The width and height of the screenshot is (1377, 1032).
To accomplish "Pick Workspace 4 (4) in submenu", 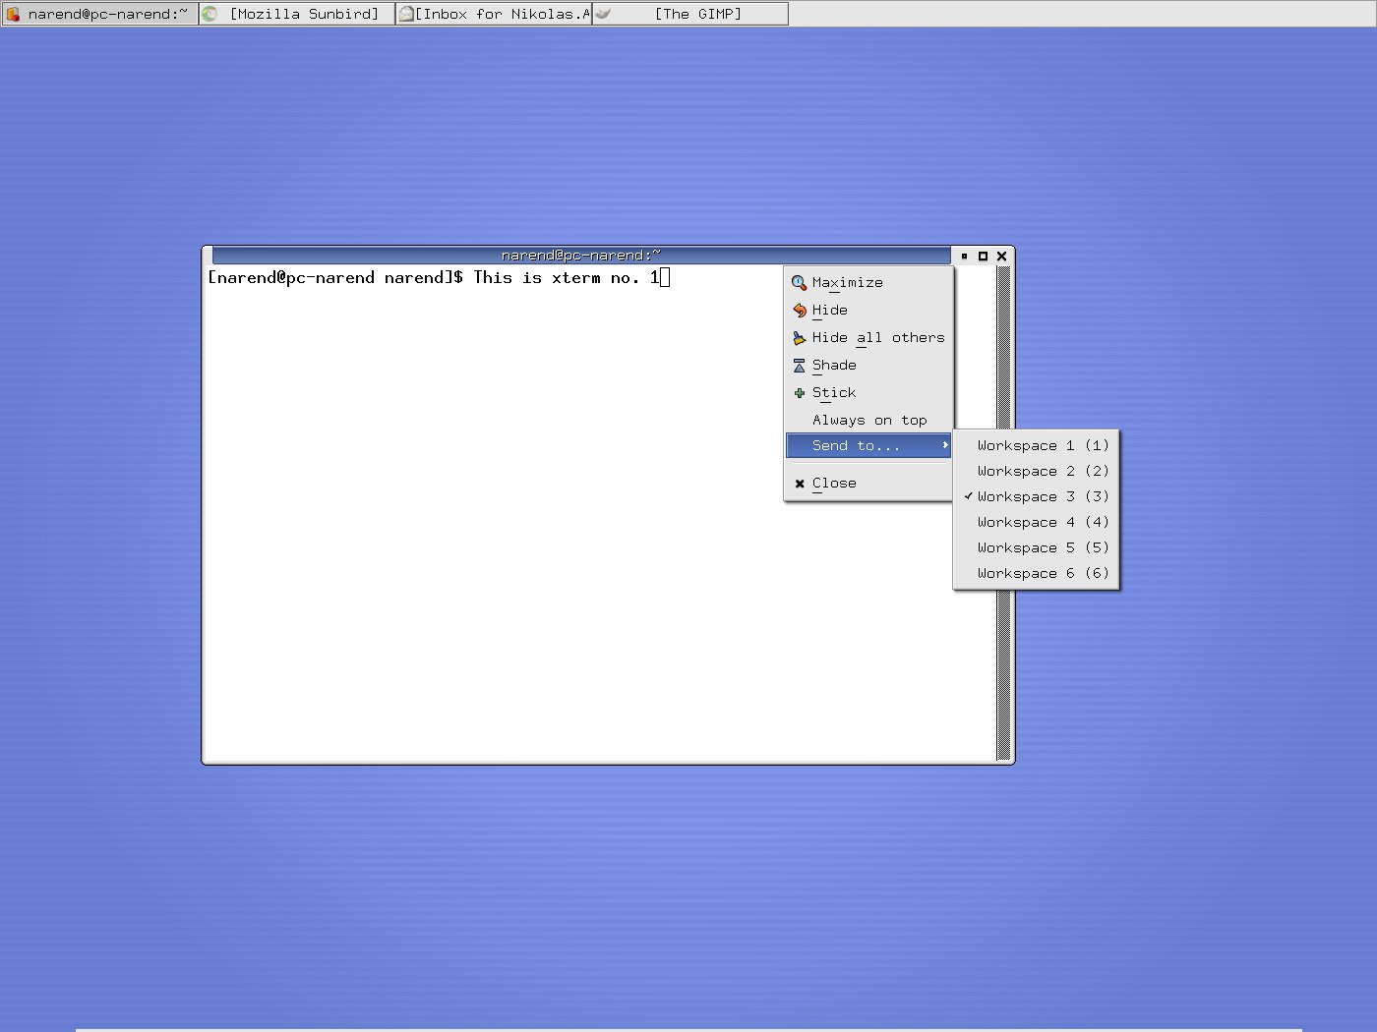I will click(x=1042, y=523).
